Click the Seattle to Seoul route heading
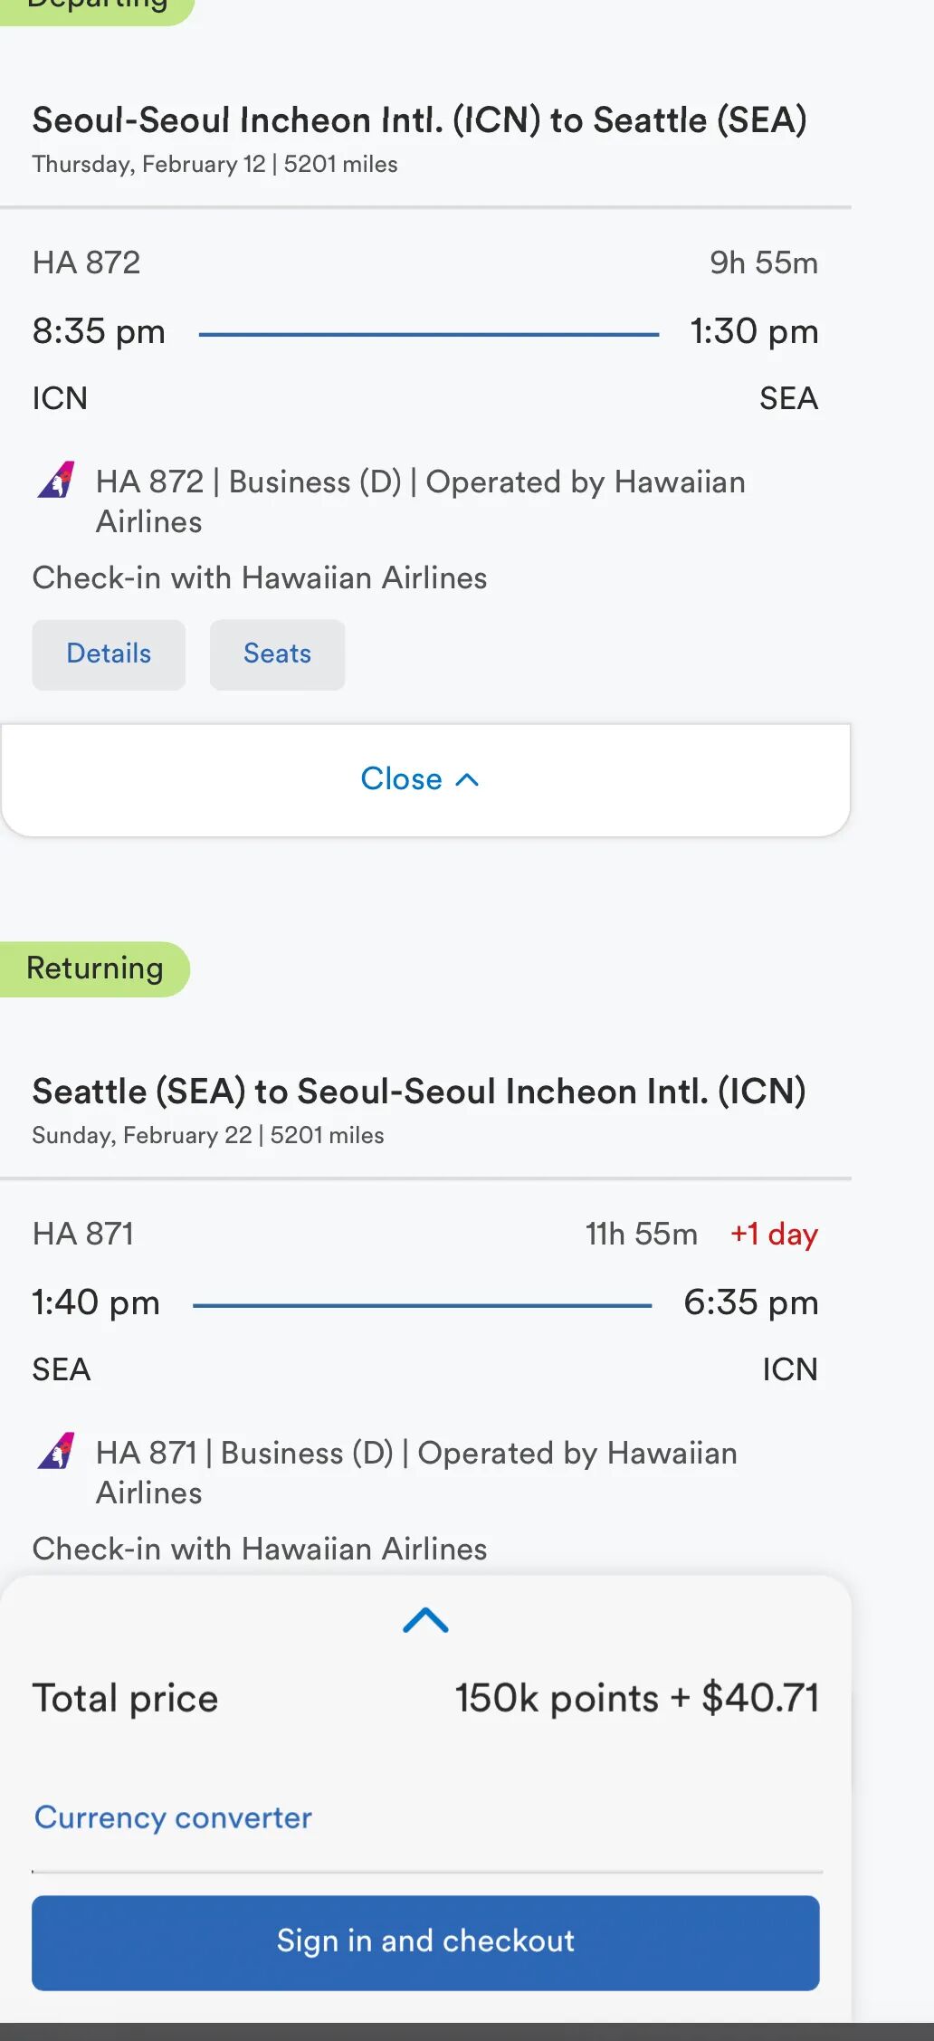The height and width of the screenshot is (2041, 934). (x=419, y=1092)
